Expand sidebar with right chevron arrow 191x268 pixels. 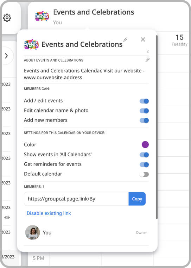(x=6, y=56)
